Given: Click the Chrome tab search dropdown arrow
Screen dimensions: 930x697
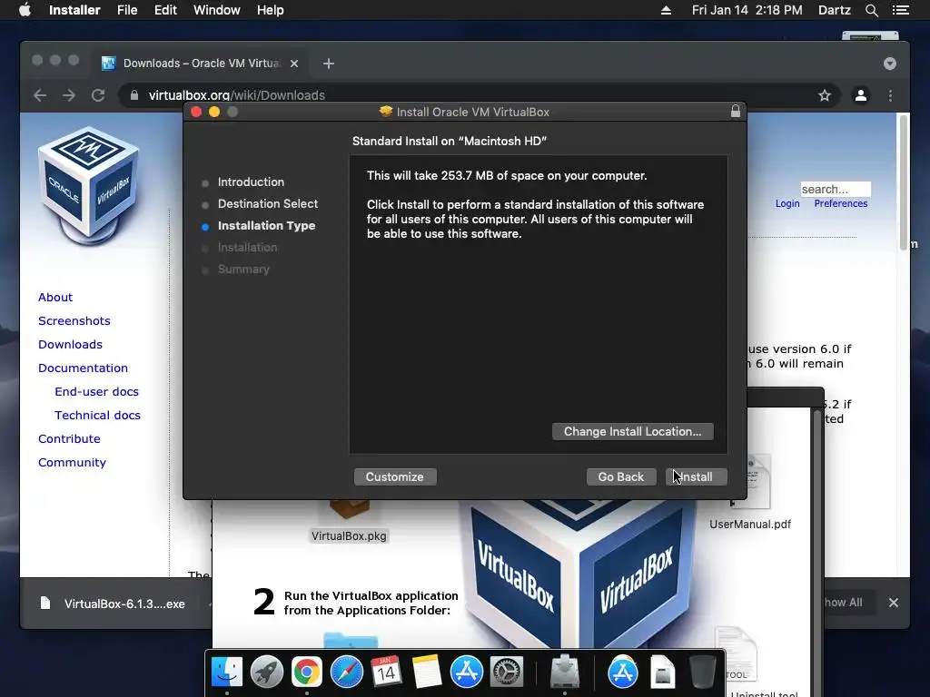Looking at the screenshot, I should [x=890, y=64].
